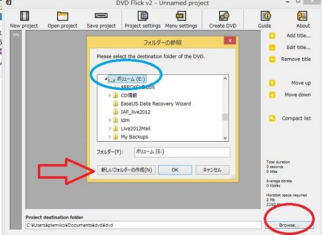Screen dimensions: 322x235
Task: Click the Browse... button
Action: [x=289, y=225]
